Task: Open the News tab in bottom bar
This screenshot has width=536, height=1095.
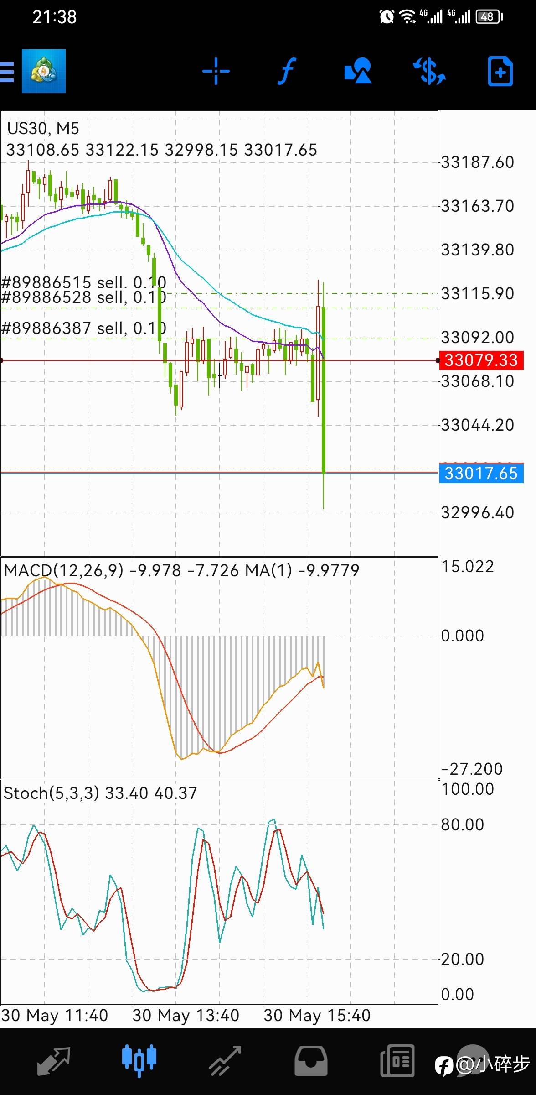Action: tap(397, 1060)
